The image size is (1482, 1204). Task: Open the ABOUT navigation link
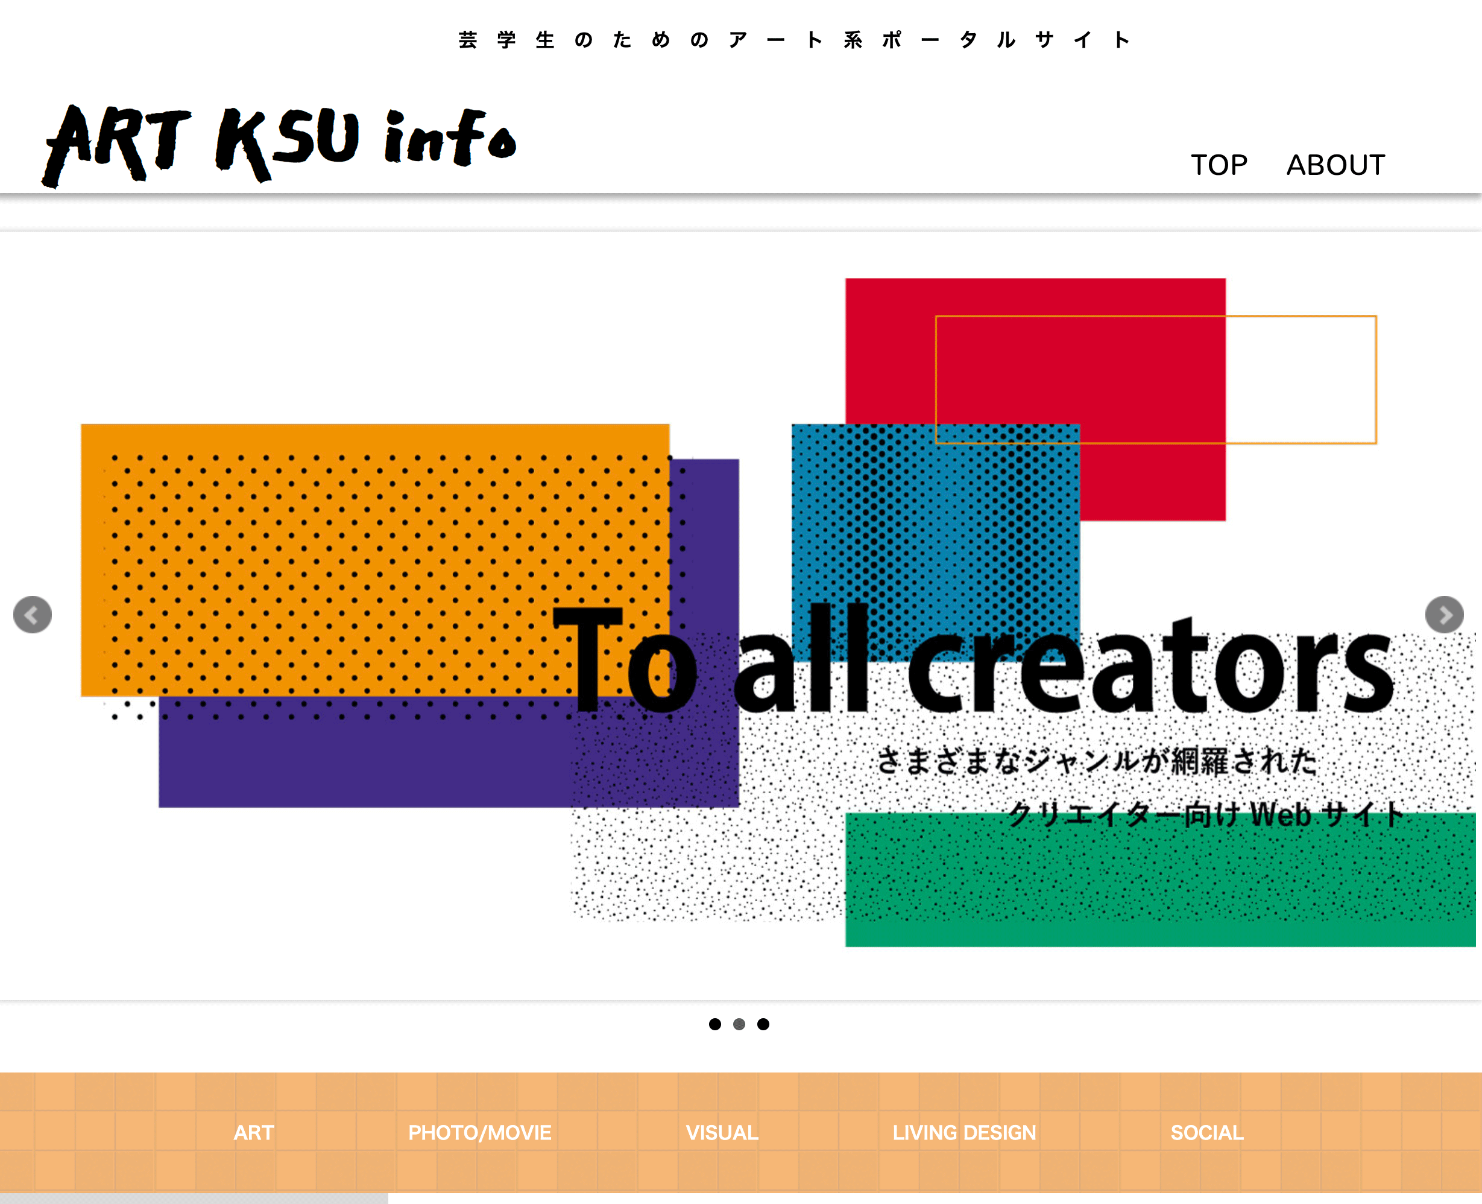[x=1335, y=165]
